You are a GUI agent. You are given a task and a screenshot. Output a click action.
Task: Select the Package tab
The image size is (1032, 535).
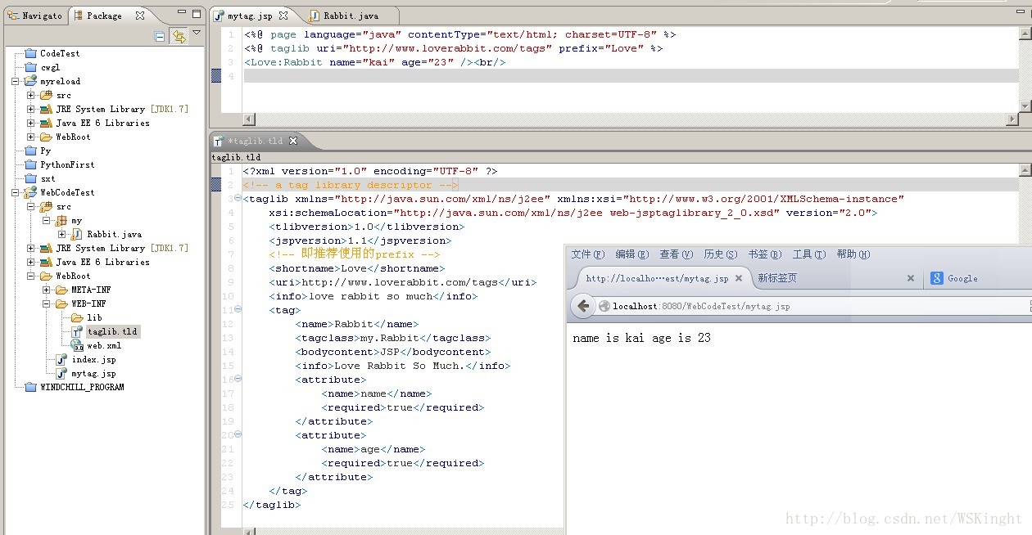[x=104, y=16]
